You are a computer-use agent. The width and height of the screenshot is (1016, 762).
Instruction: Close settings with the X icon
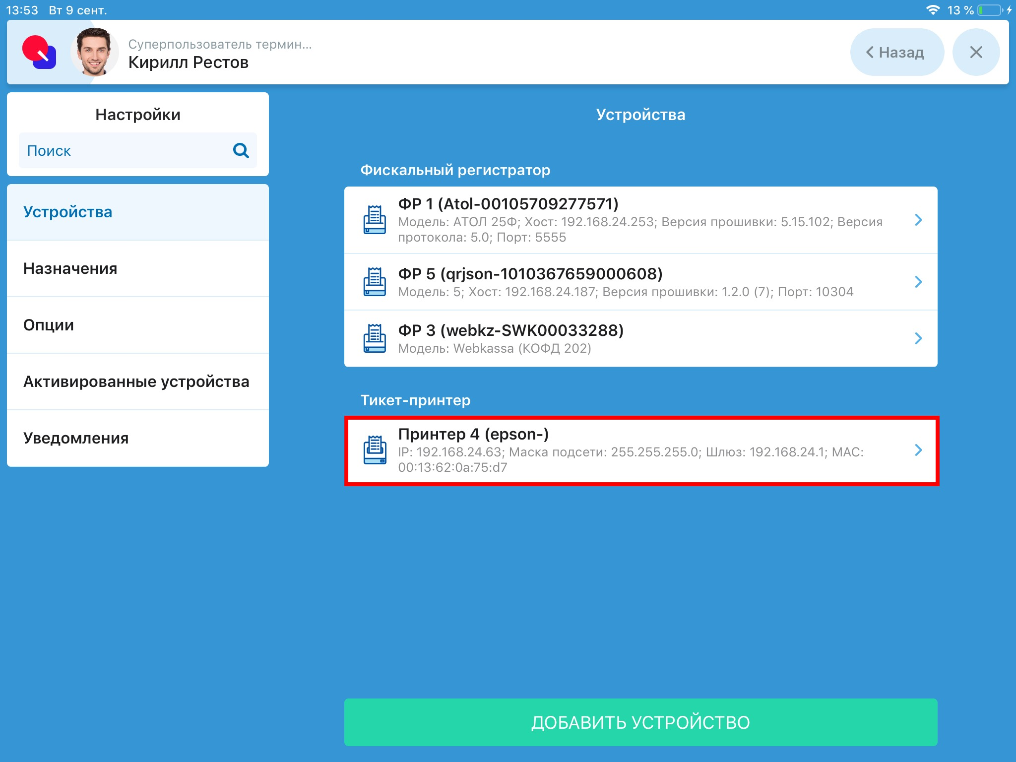pos(975,52)
